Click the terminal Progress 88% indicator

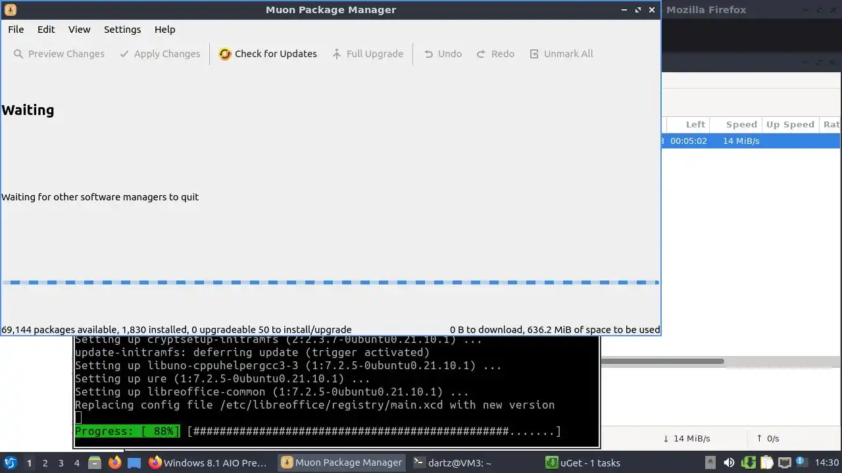tap(127, 431)
